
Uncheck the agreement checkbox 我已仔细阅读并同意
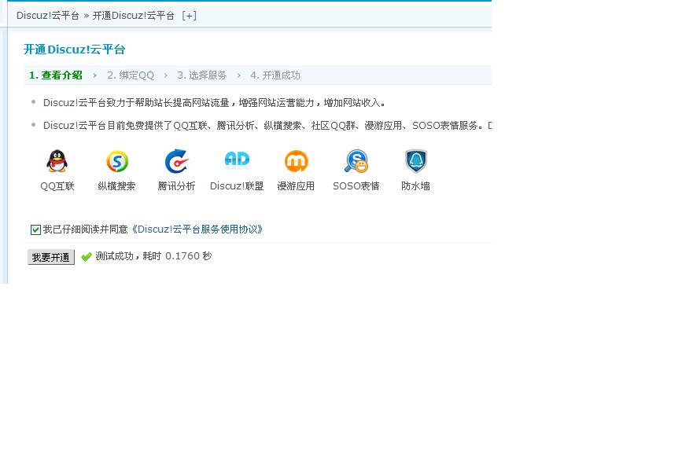[x=35, y=229]
